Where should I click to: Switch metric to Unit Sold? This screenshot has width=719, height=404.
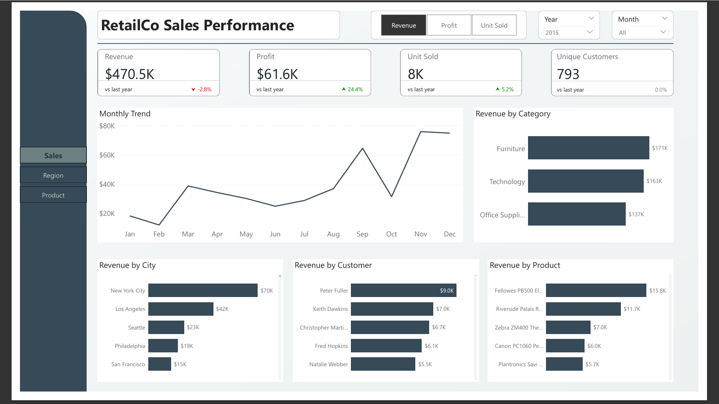point(494,25)
